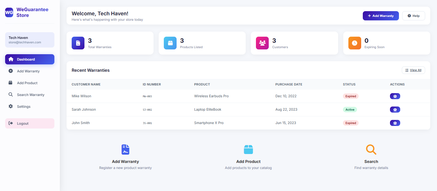This screenshot has height=191, width=437.
Task: Click the question mark icon in Help
Action: 409,16
